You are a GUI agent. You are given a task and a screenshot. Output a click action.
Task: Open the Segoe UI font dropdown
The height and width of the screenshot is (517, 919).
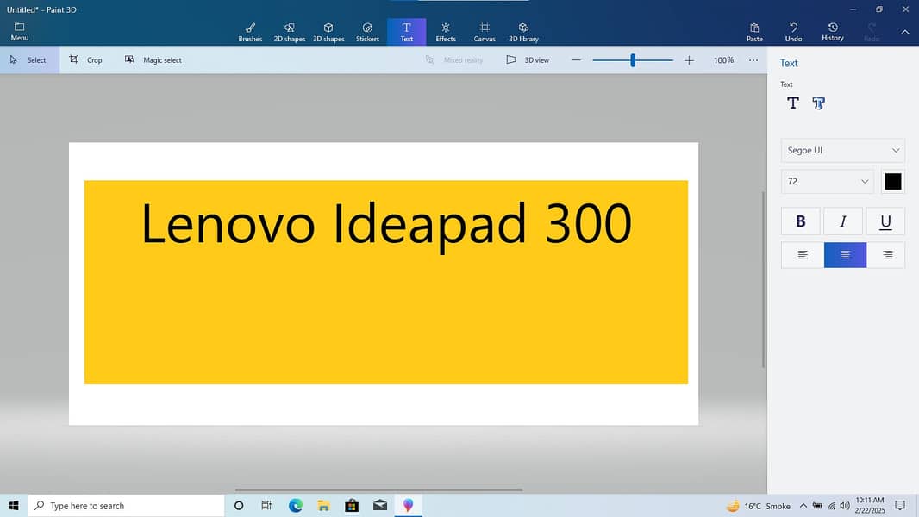pyautogui.click(x=842, y=150)
